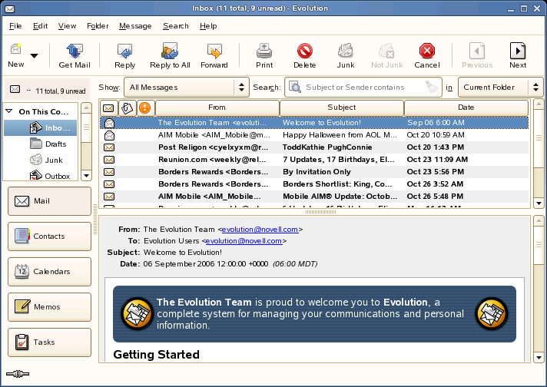Collapse the On This Computer tree

tap(9, 112)
